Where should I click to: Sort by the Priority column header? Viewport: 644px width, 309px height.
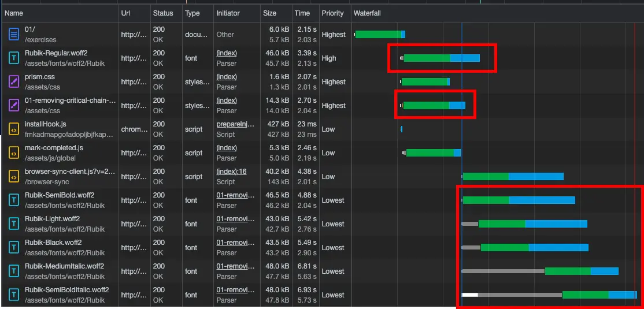[x=332, y=13]
